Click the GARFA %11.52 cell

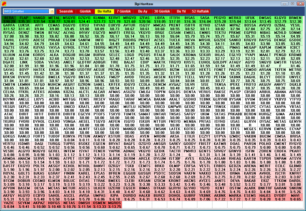9,27
